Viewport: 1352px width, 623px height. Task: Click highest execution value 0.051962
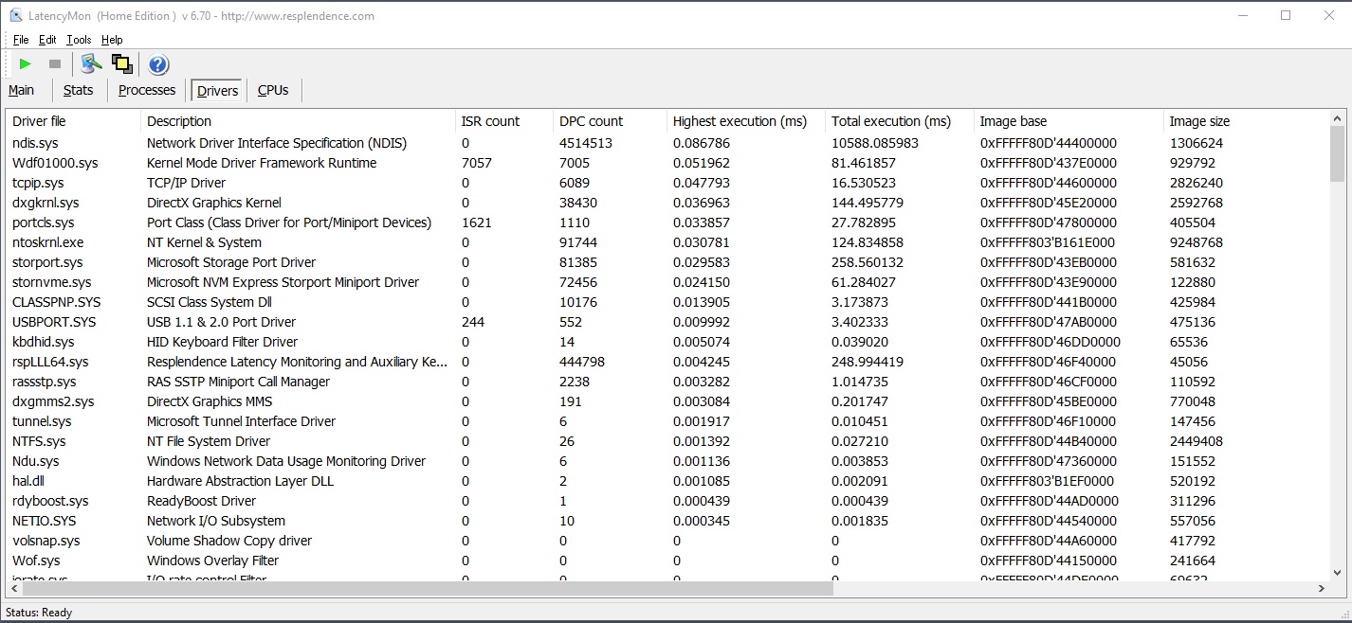click(702, 163)
